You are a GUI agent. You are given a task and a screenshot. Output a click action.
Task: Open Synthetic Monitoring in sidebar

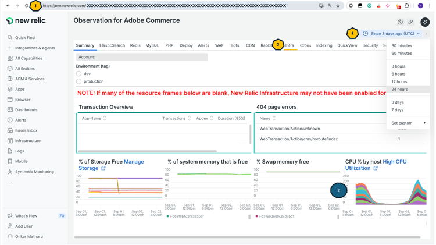click(31, 172)
